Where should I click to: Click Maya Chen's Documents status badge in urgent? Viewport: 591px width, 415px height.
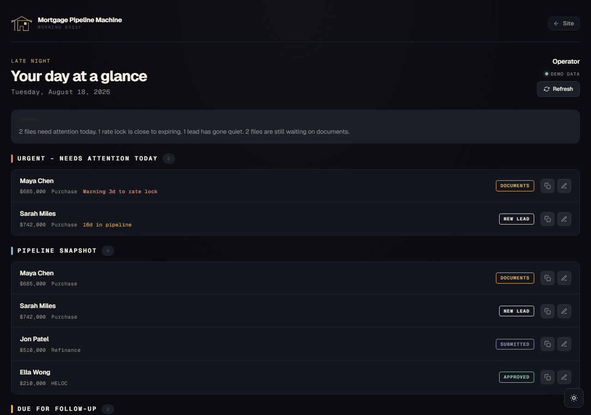click(x=515, y=186)
